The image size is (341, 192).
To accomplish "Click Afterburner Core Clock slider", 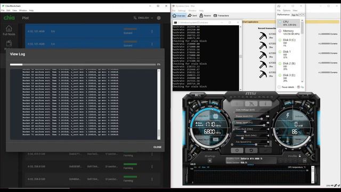I will pyautogui.click(x=251, y=132).
